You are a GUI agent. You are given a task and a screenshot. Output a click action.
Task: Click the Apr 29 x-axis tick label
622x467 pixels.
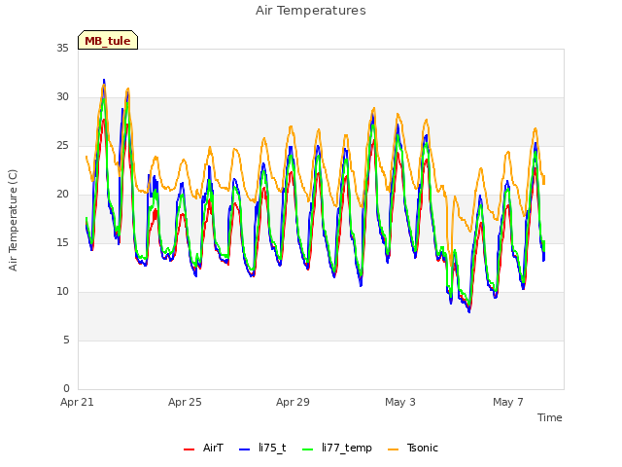[x=293, y=402]
